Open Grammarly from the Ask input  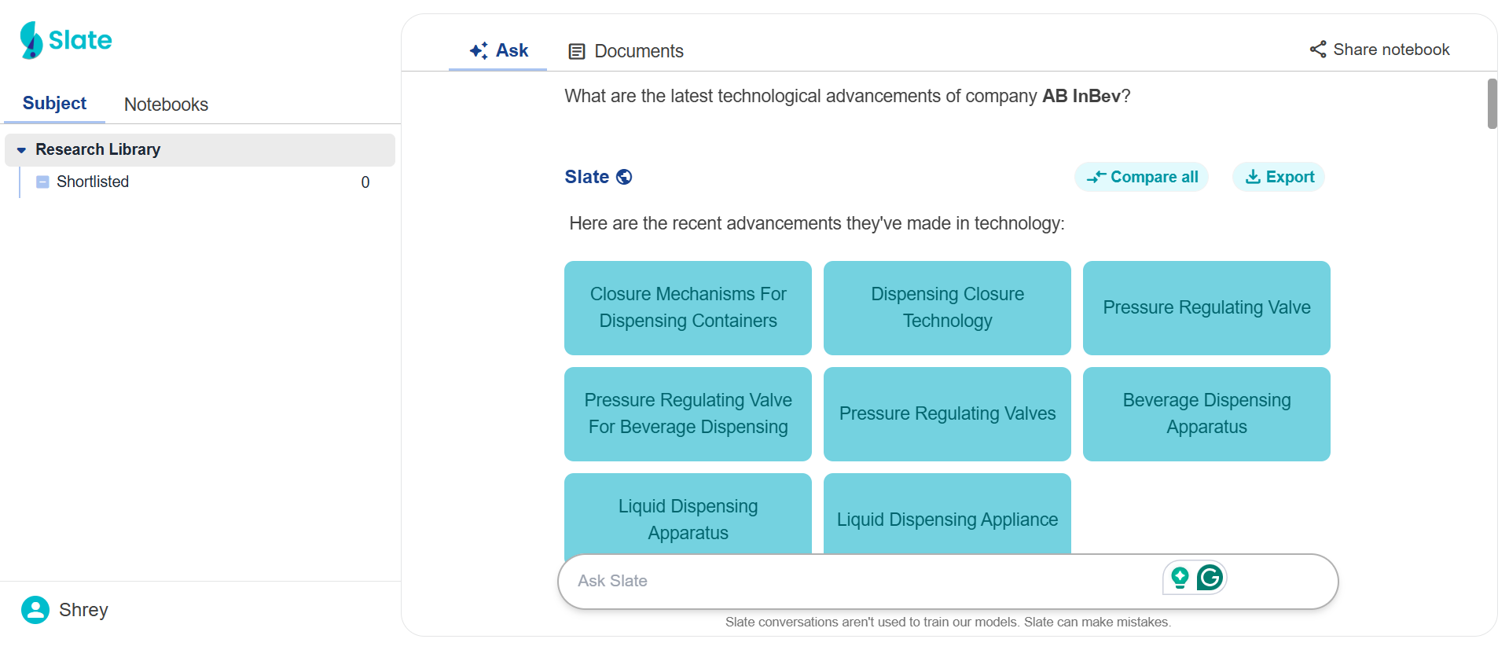1210,577
